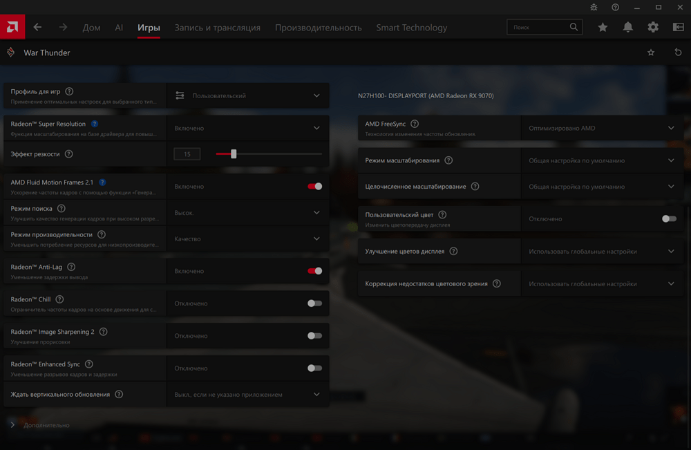
Task: Open Улучшение цветов дисплея dropdown
Action: [602, 251]
